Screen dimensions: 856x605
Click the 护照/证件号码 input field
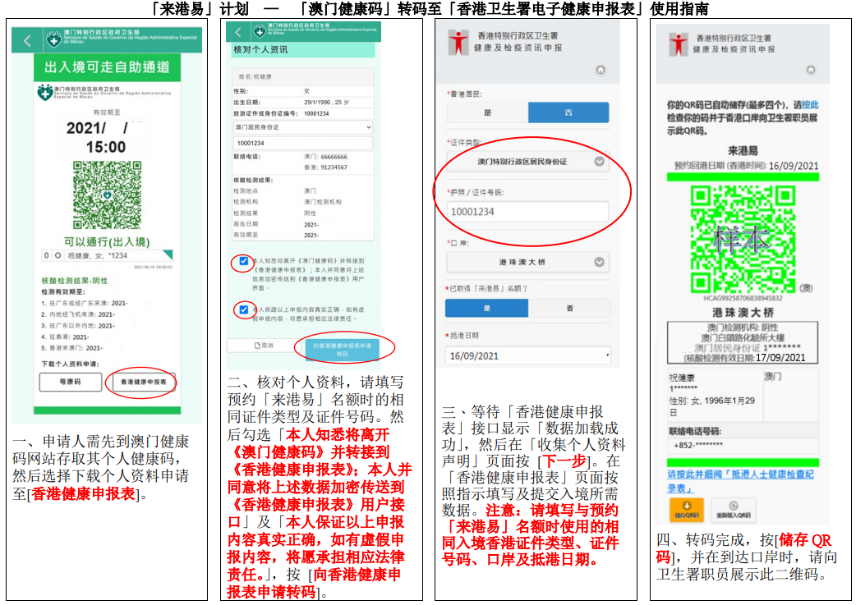point(528,211)
